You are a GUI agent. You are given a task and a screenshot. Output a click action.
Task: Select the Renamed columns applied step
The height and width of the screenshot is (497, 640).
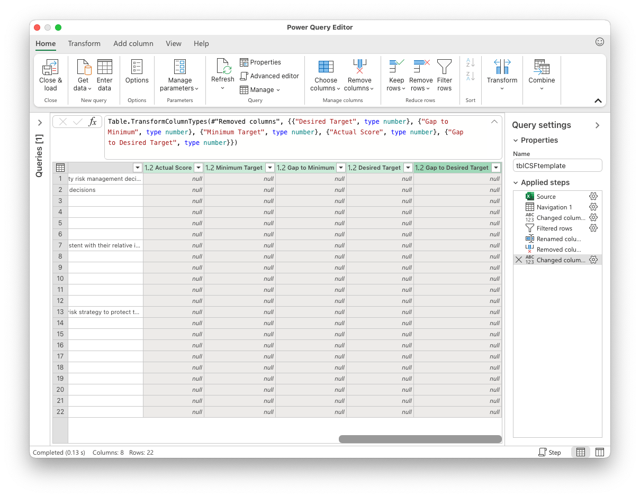pos(557,239)
